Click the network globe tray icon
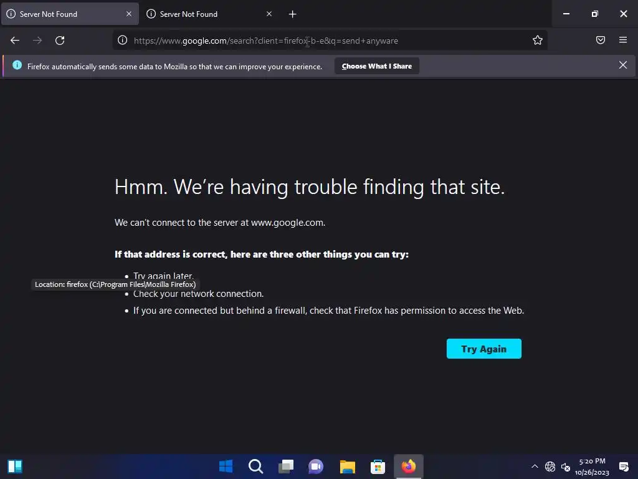Viewport: 638px width, 479px height. 550,467
